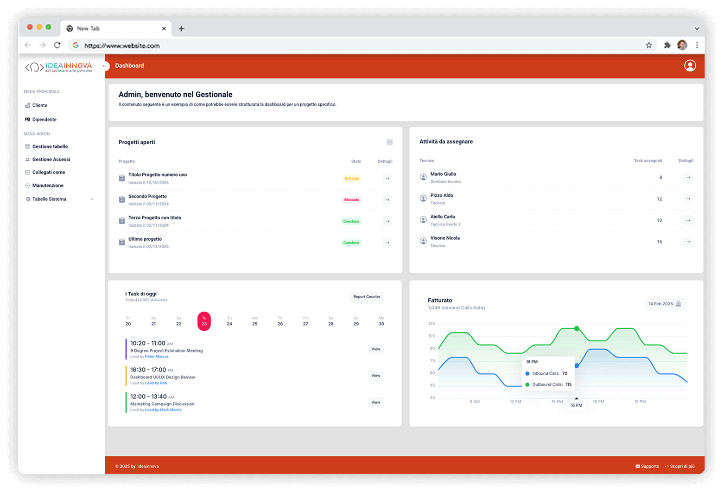
Task: Open the Cliente menu item
Action: pos(39,105)
